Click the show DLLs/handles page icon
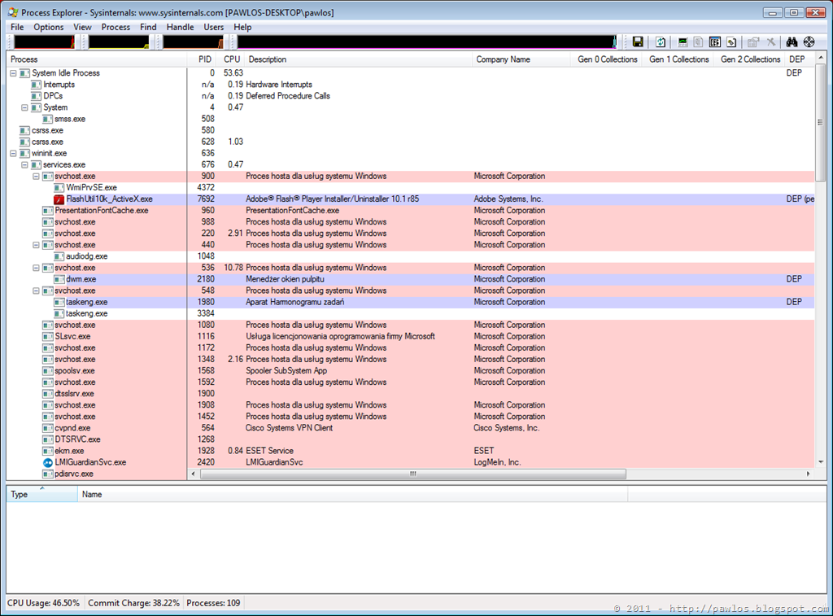The height and width of the screenshot is (616, 833). click(x=731, y=42)
